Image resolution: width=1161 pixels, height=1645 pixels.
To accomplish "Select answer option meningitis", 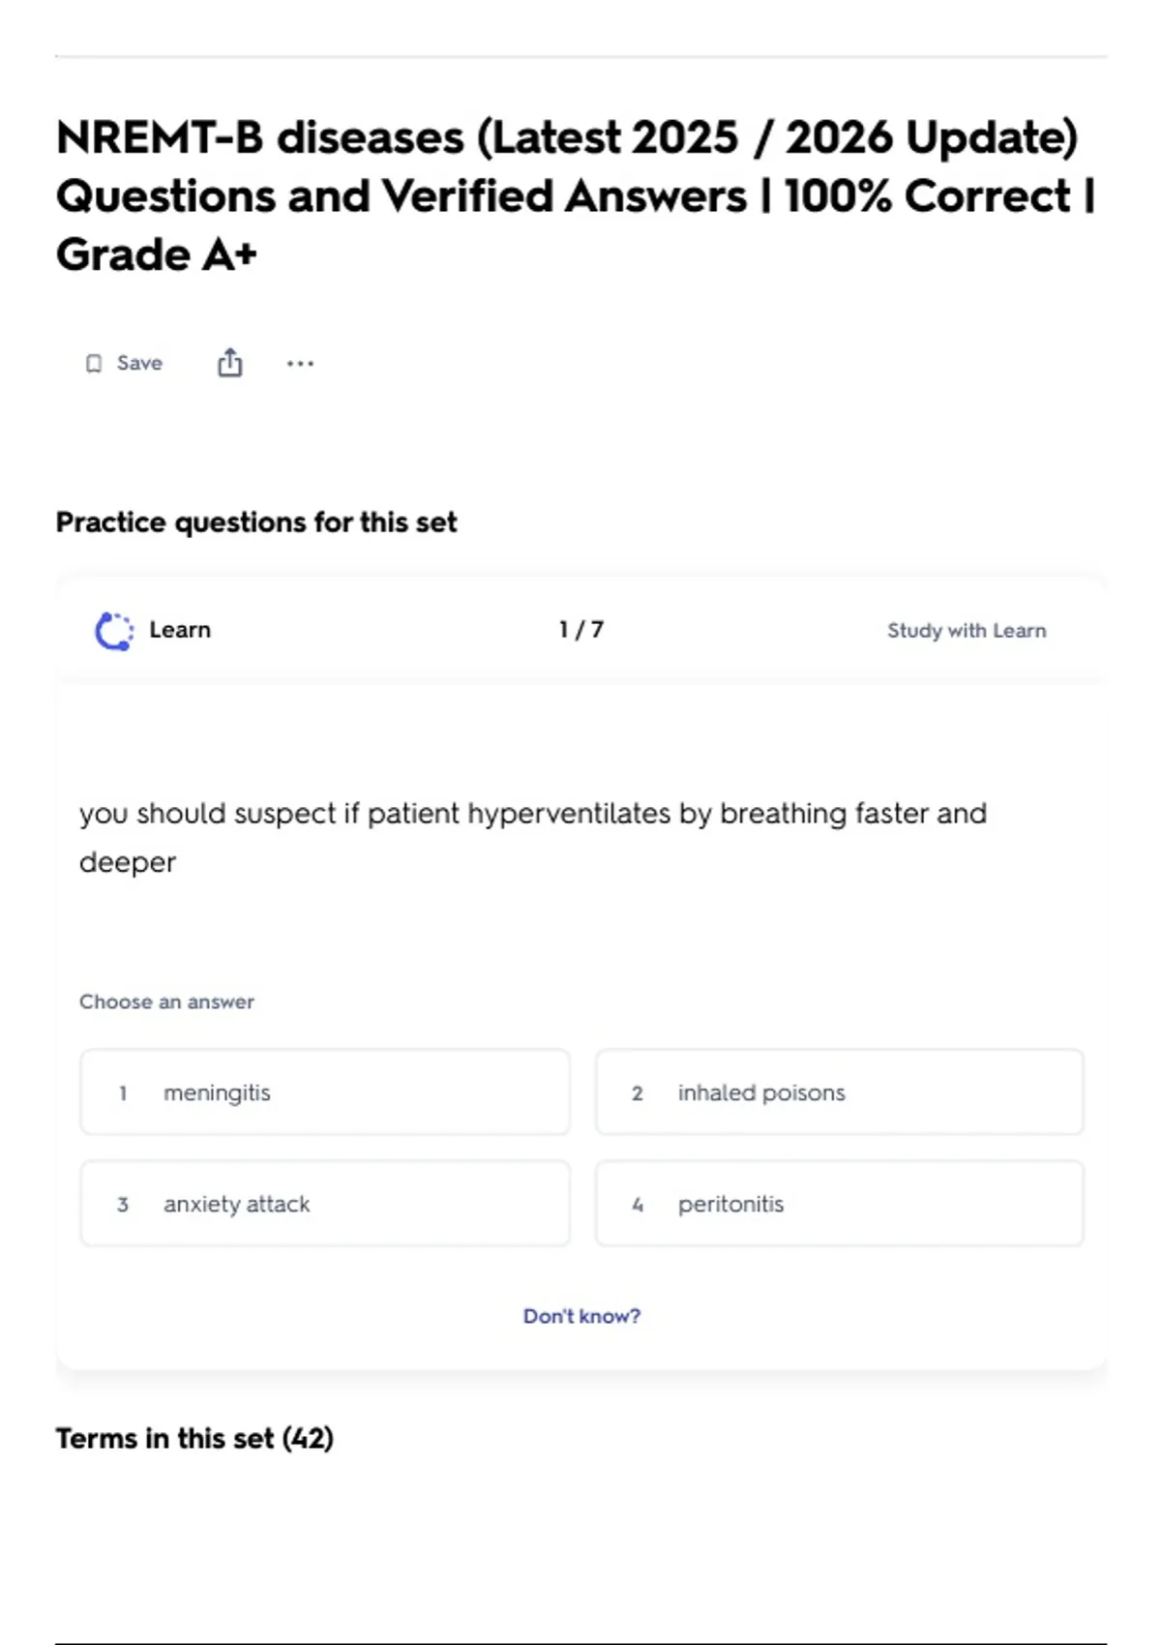I will pos(325,1092).
